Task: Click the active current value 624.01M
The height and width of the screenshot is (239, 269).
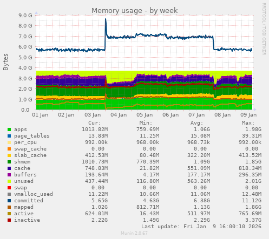Action: pyautogui.click(x=96, y=214)
